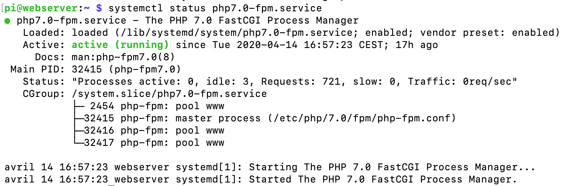Click the php-fpm.conf path in master process line
The width and height of the screenshot is (572, 186).
[361, 118]
